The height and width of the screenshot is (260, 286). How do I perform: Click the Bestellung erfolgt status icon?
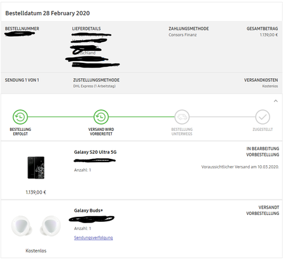coord(20,117)
